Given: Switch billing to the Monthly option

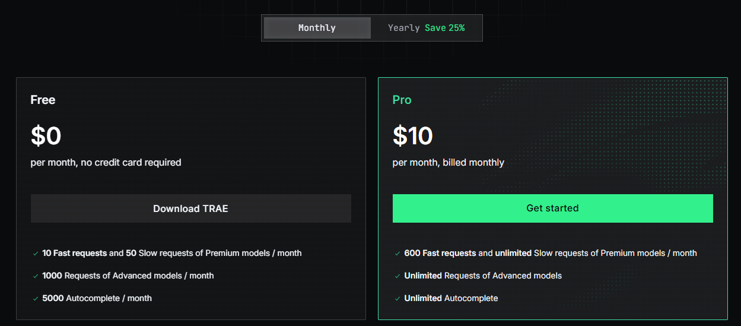Looking at the screenshot, I should (x=317, y=28).
